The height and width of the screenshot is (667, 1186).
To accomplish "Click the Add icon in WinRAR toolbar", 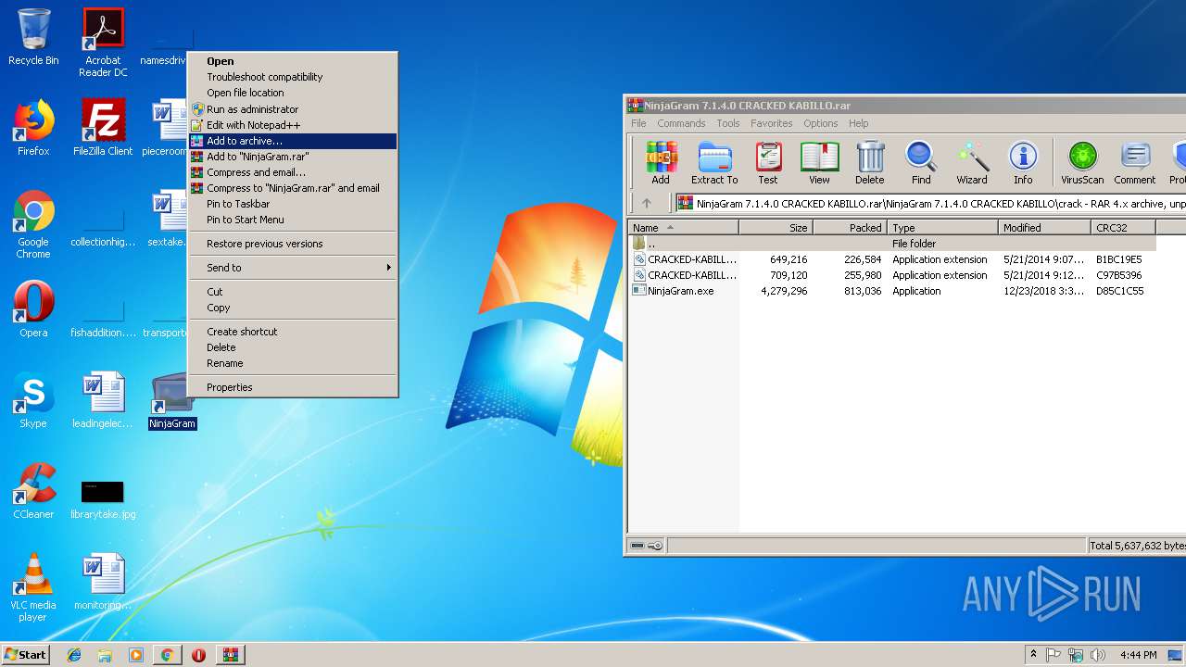I will [x=661, y=163].
